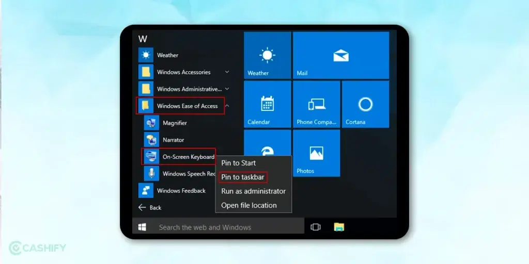Click the Back label text
529x264 pixels.
tap(155, 208)
